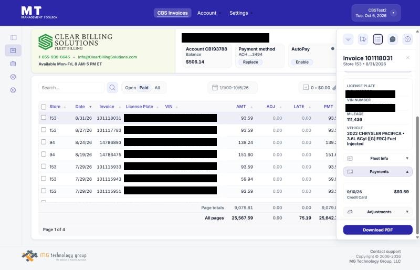
Task: Open the briefcase icon in left sidebar
Action: point(13,64)
